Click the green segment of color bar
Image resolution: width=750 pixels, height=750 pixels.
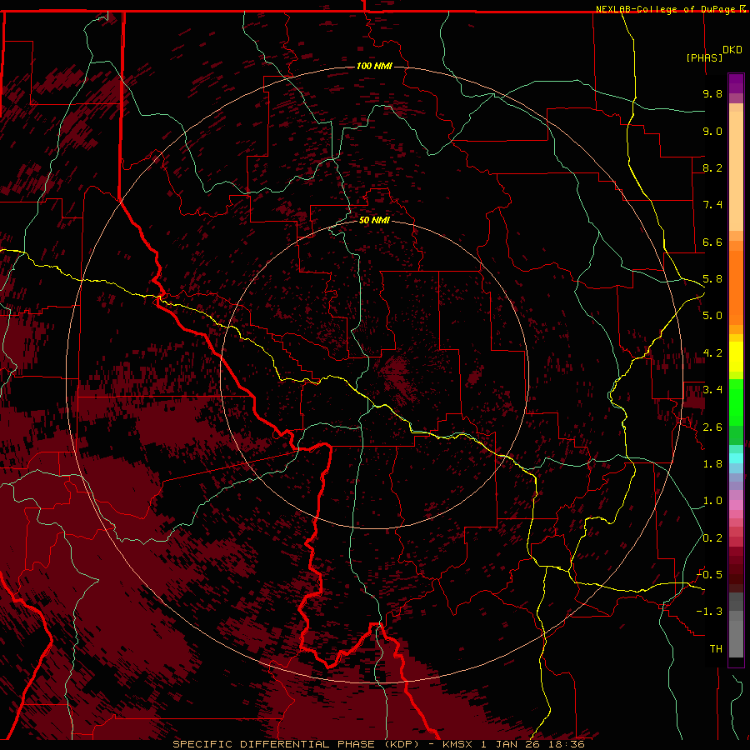[736, 402]
